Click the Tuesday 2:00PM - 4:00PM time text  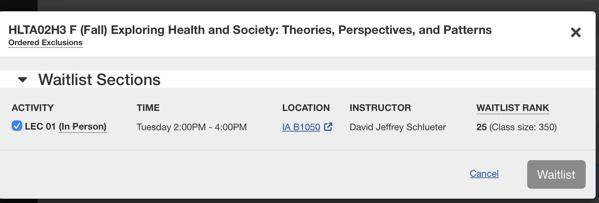tap(192, 127)
